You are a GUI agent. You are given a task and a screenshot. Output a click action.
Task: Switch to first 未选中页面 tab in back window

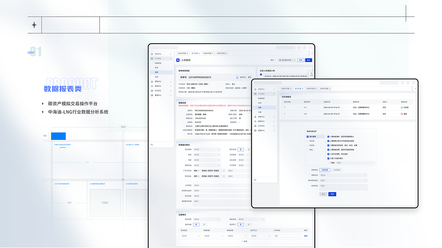coord(183,53)
